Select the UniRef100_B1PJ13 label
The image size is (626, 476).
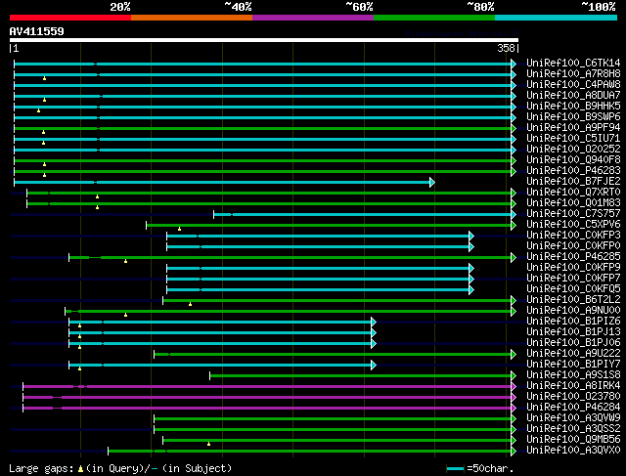pos(573,332)
